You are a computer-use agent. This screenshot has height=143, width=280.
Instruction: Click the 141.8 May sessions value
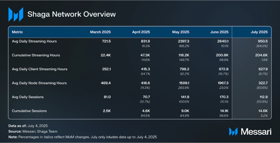(x=185, y=97)
